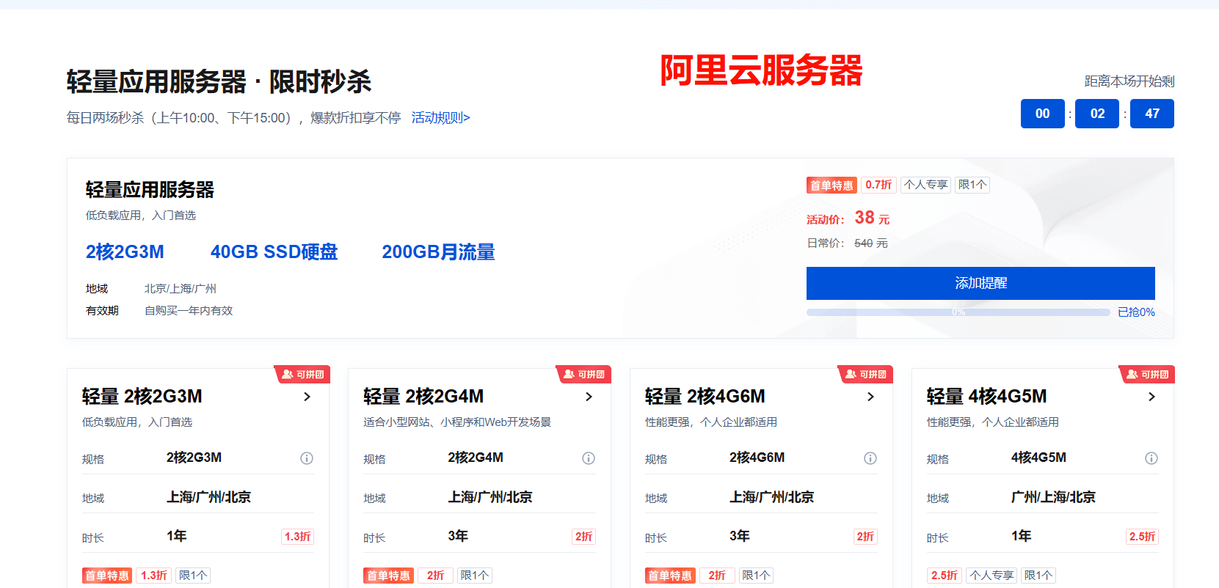Click the 个人专享 tag in flash sale panel
This screenshot has height=588, width=1219.
point(925,185)
